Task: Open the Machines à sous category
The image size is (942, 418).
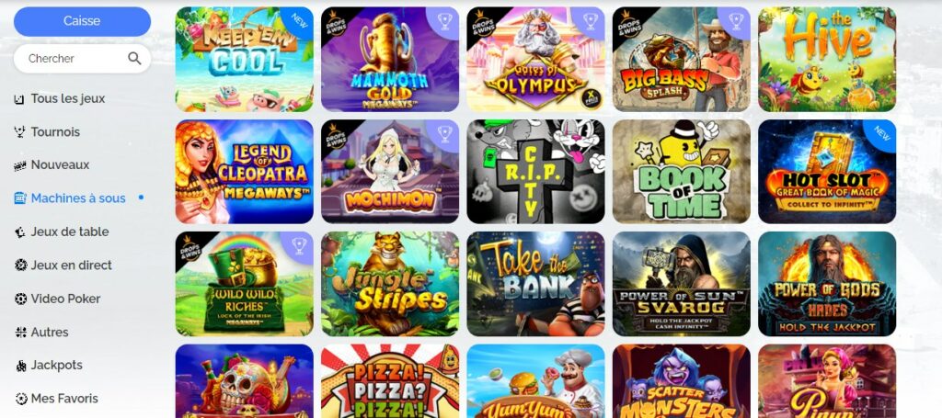Action: click(x=78, y=198)
